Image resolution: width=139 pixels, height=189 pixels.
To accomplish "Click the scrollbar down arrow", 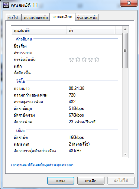I will coord(125,154).
